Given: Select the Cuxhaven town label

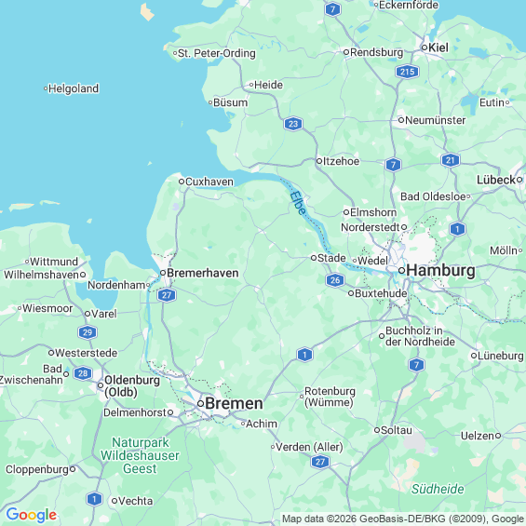Looking at the screenshot, I should tap(209, 182).
